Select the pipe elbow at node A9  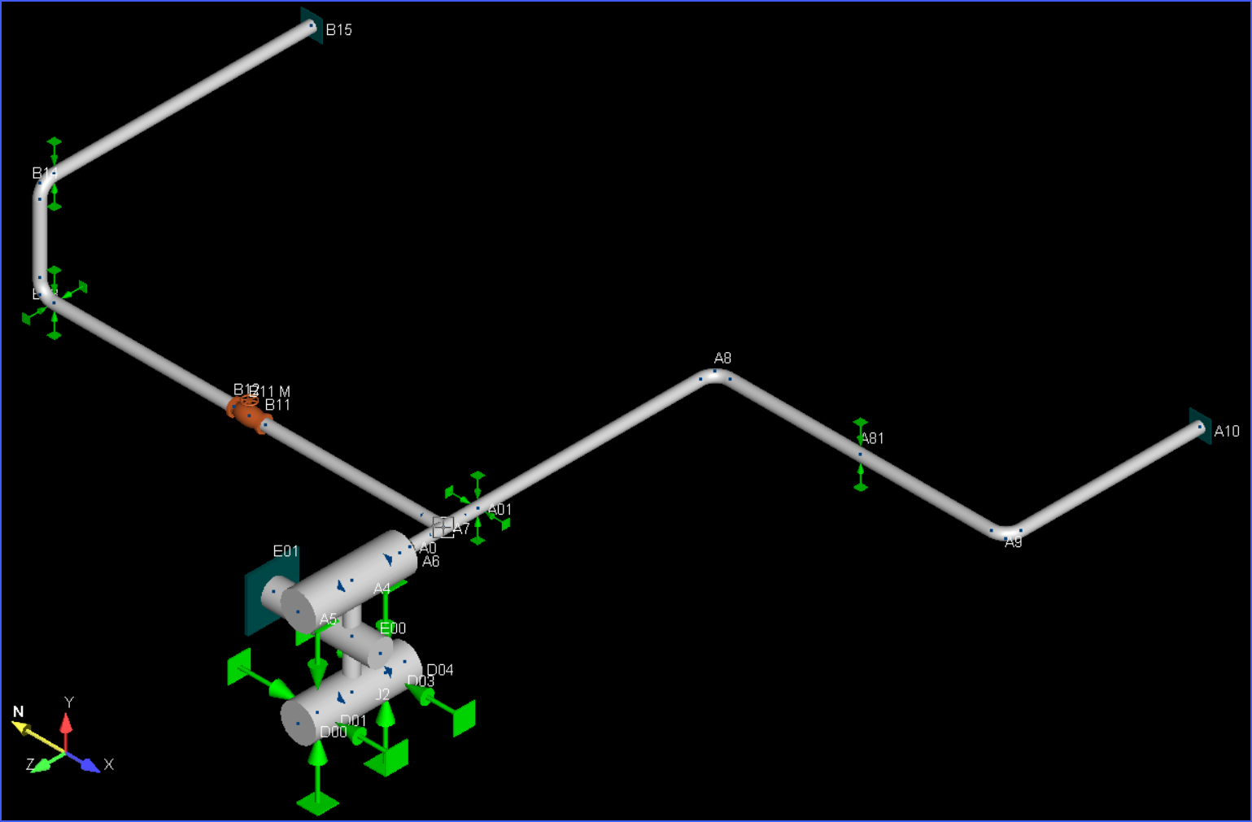click(x=1006, y=532)
